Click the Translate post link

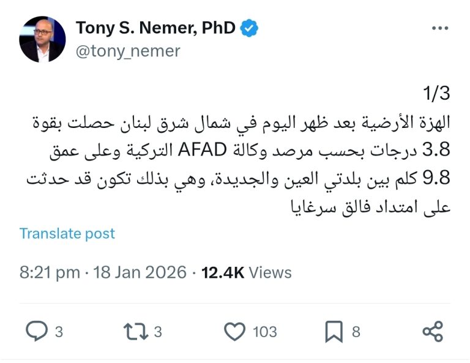[67, 233]
